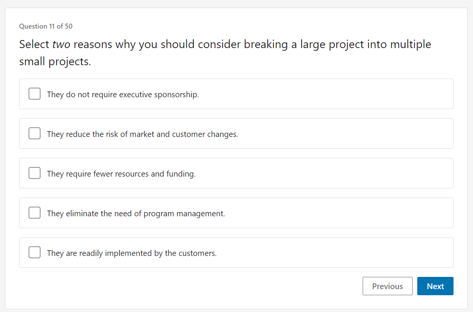473x312 pixels.
Task: Click the text 'They do not require executive sponsorship.'
Action: click(123, 95)
